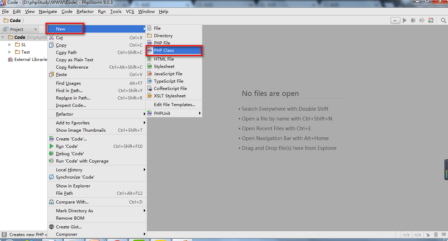Cut the selected Code folder
This screenshot has width=448, height=241.
tap(97, 37)
